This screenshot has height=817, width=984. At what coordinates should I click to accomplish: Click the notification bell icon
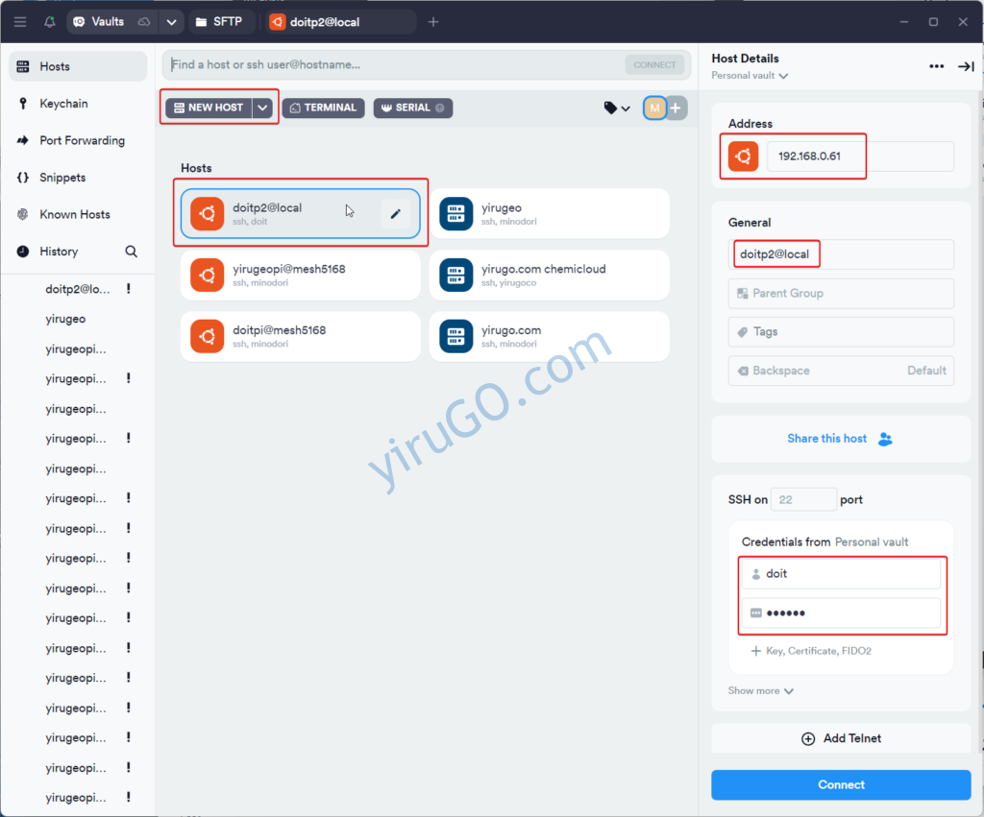(50, 22)
